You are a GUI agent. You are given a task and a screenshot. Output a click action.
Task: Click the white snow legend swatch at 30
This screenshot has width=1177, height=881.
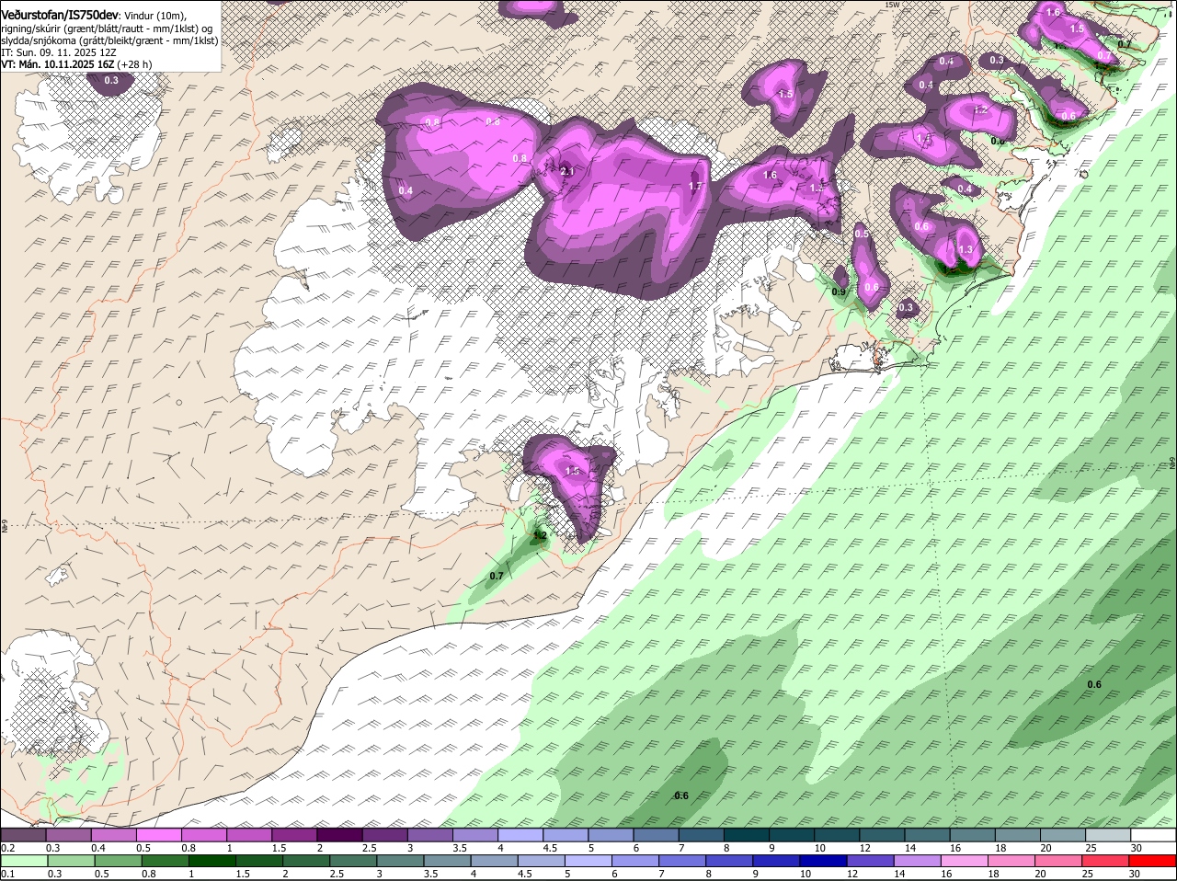[1153, 835]
